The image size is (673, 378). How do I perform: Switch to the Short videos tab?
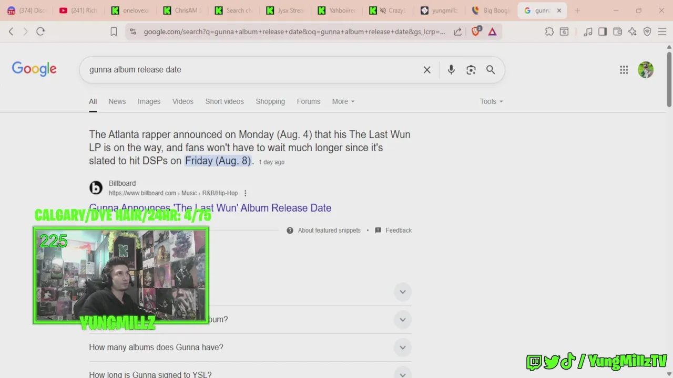[x=225, y=101]
